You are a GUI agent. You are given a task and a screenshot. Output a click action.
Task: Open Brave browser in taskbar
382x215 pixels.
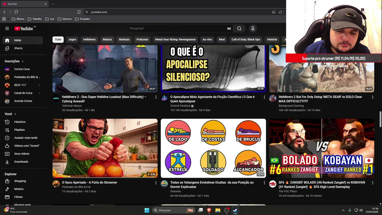pyautogui.click(x=209, y=210)
